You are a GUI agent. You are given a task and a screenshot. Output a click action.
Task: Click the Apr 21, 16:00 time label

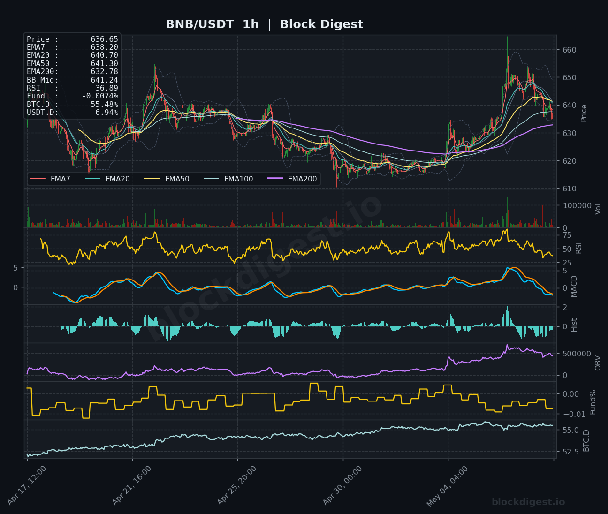(x=132, y=485)
